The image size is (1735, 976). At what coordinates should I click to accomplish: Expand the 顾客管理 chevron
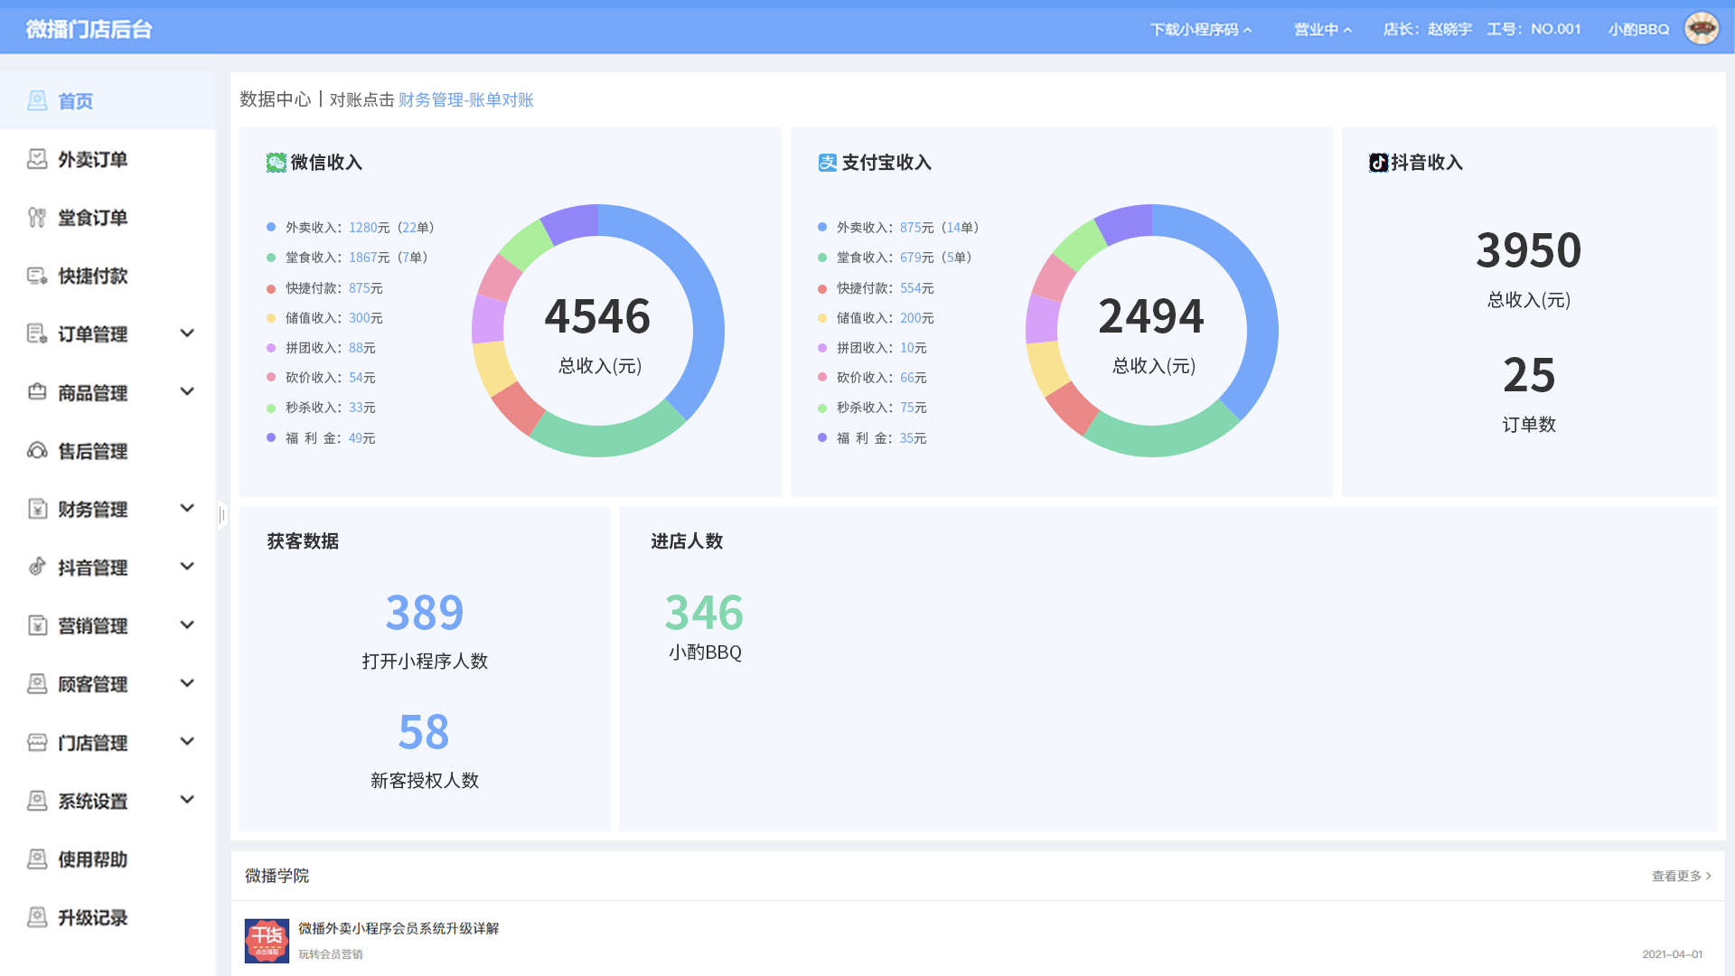[x=187, y=683]
